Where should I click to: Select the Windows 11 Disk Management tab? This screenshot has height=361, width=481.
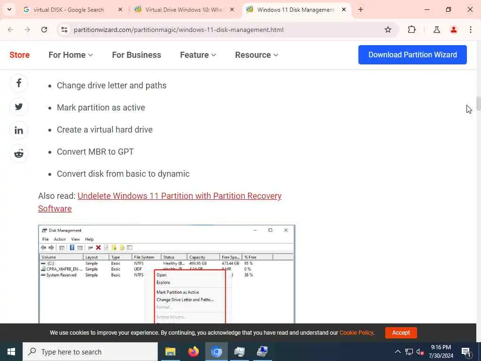(296, 9)
